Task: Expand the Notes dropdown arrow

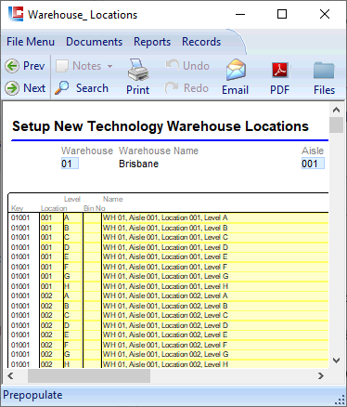Action: click(x=109, y=66)
